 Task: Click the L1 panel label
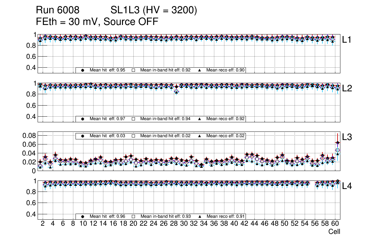coord(347,40)
